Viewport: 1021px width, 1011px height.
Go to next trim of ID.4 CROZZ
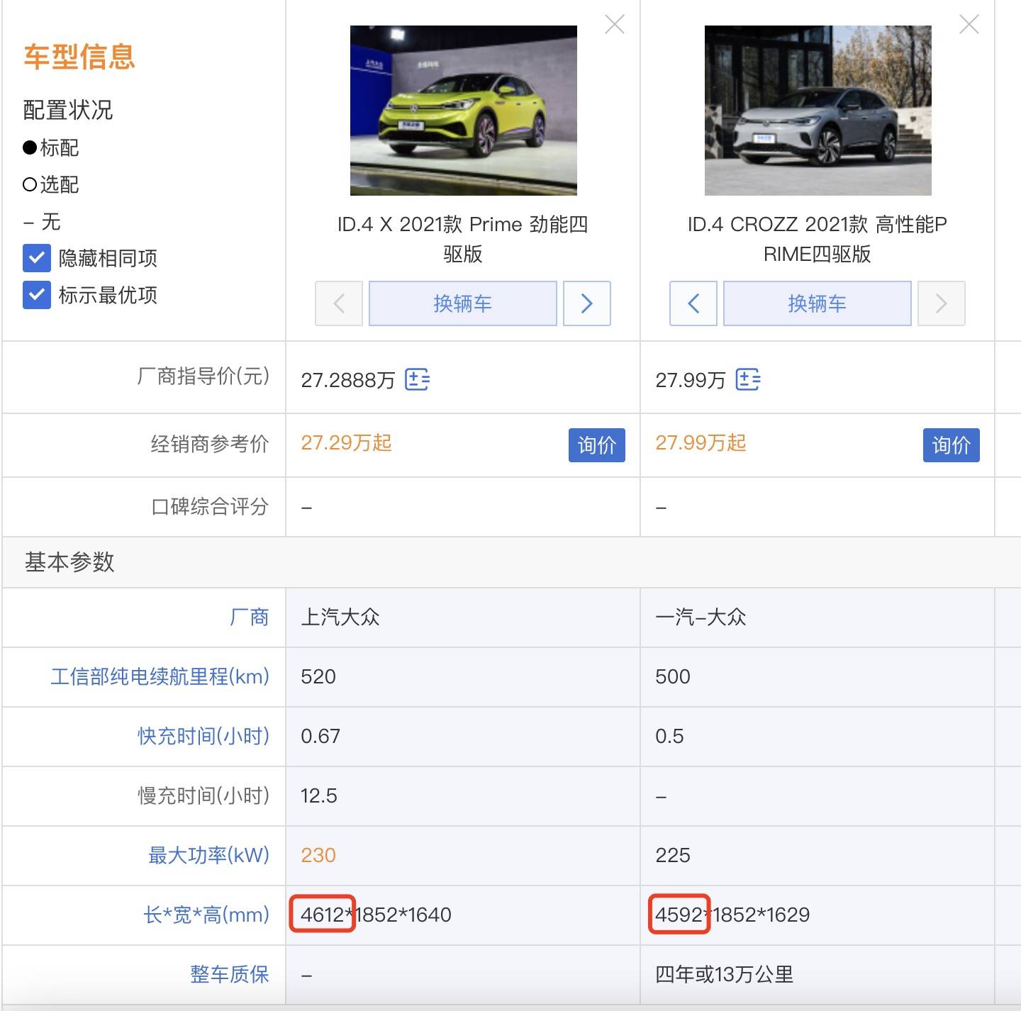(942, 303)
